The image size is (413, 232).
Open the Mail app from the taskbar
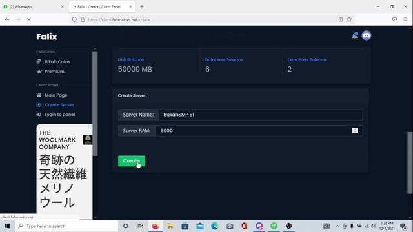point(200,226)
